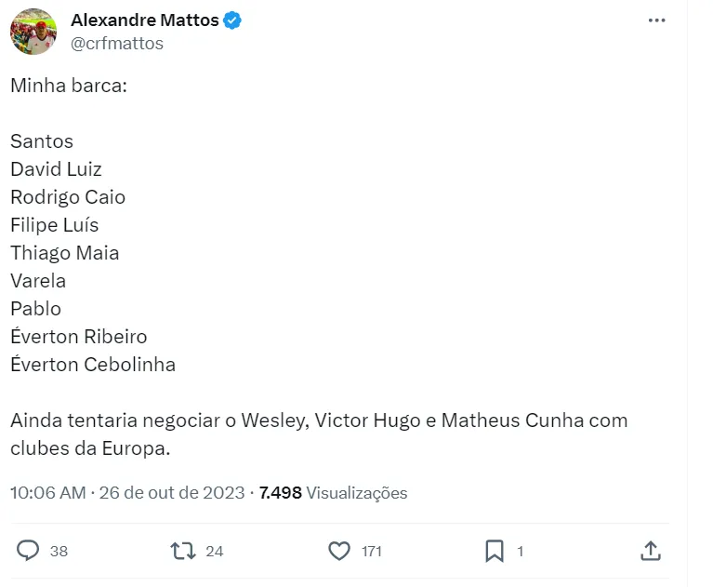
Task: Click the bookmark count 1
Action: coord(520,551)
